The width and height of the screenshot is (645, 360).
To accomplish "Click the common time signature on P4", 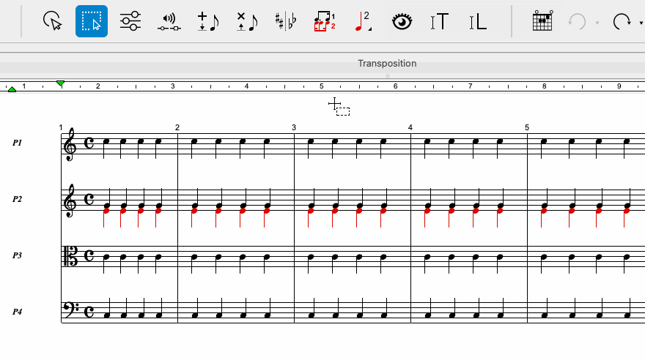I will pos(89,312).
